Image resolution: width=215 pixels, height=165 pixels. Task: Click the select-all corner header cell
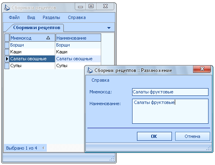point(7,38)
